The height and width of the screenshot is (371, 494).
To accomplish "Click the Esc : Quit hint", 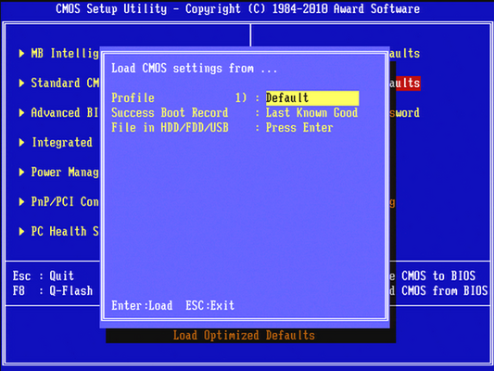I will (44, 275).
